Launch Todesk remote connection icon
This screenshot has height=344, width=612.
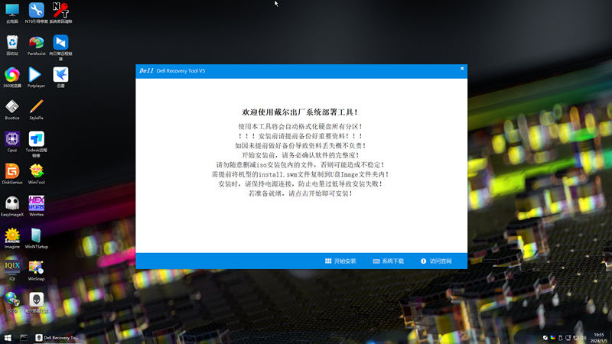click(36, 144)
